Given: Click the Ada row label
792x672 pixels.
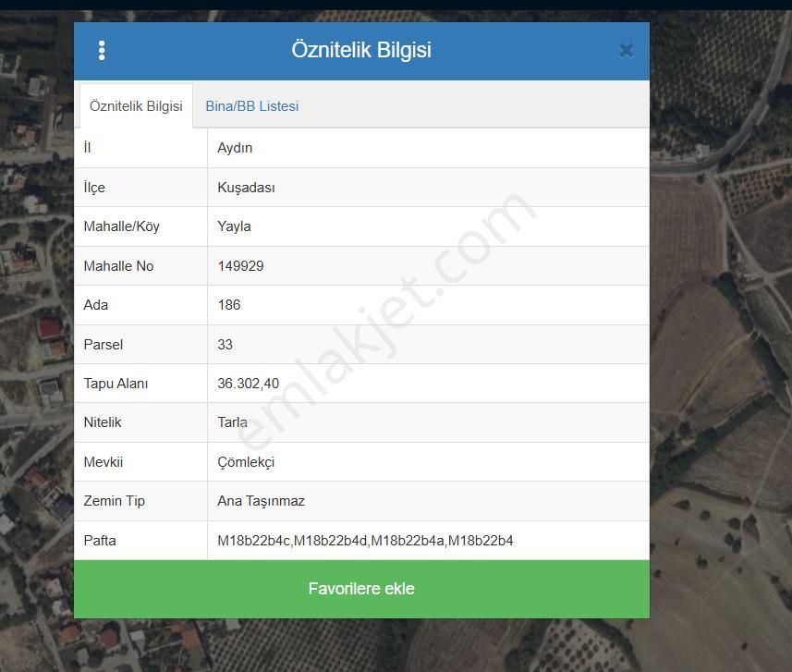Looking at the screenshot, I should coord(96,305).
